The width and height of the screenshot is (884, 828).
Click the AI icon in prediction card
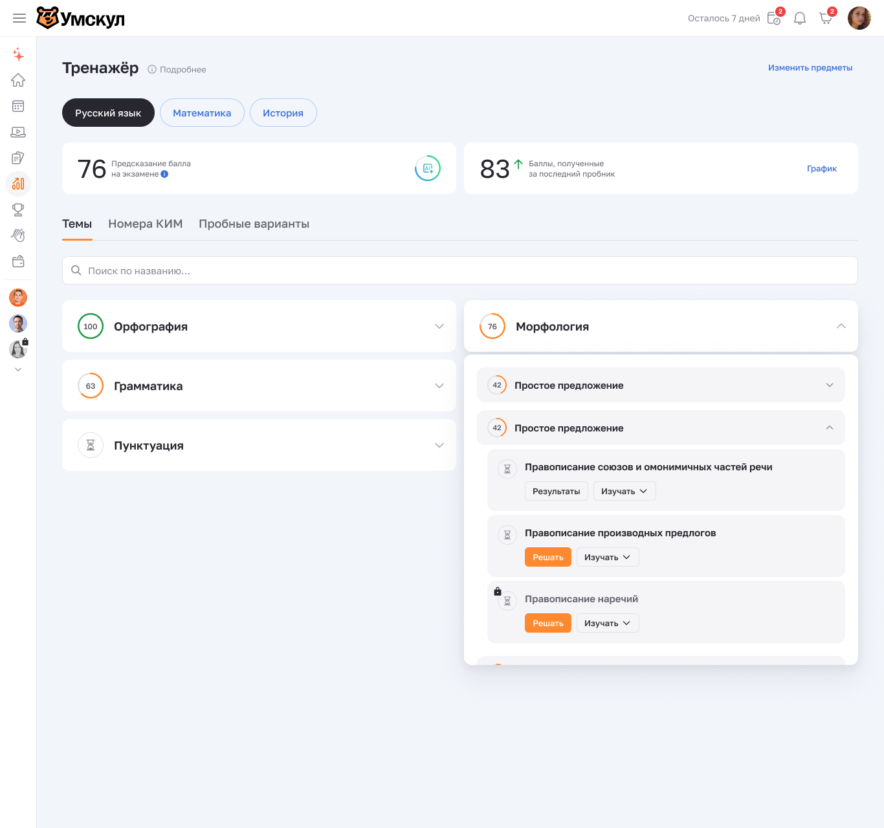pyautogui.click(x=428, y=168)
